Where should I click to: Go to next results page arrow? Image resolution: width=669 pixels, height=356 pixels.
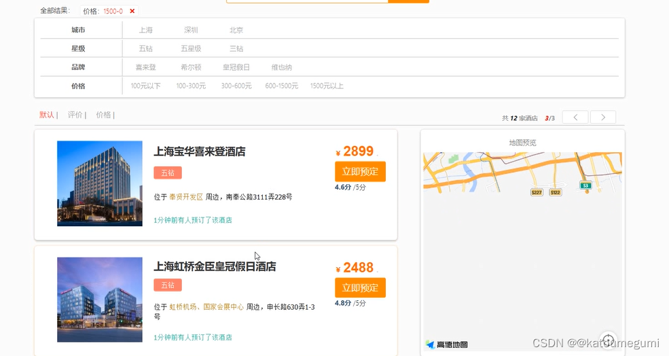(603, 117)
